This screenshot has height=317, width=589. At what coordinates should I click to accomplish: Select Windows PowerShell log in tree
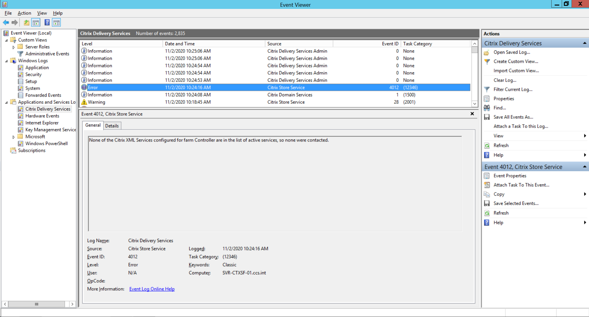(x=47, y=144)
